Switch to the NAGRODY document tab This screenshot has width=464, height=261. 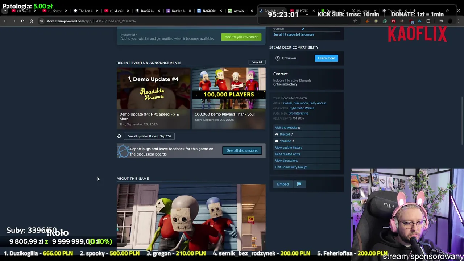pyautogui.click(x=209, y=11)
